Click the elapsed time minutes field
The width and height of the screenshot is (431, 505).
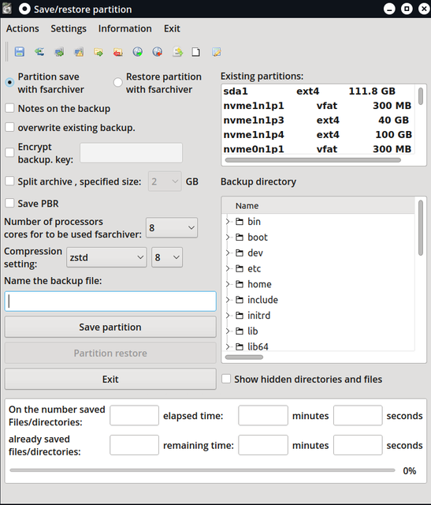[x=263, y=416]
